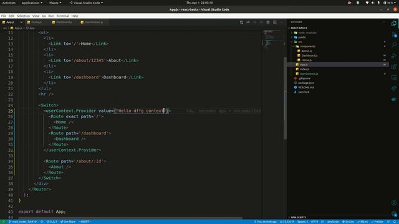
Task: Open the Accounts icon in activity bar
Action: coord(394,203)
